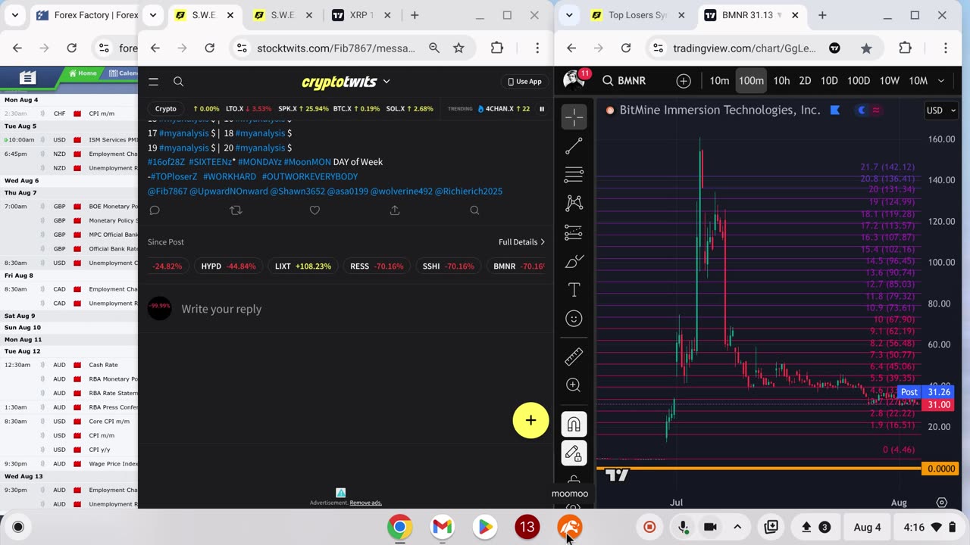Select the trend line drawing tool
970x545 pixels.
(x=574, y=145)
